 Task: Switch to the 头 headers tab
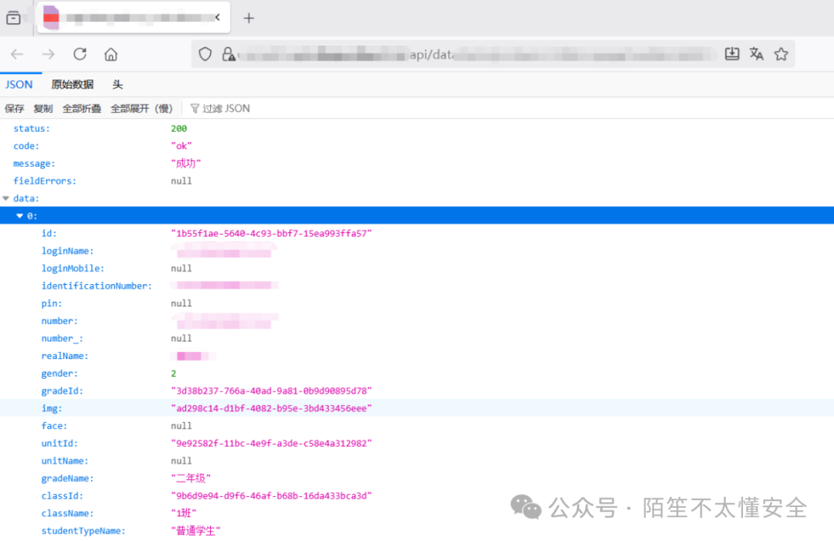pos(117,84)
